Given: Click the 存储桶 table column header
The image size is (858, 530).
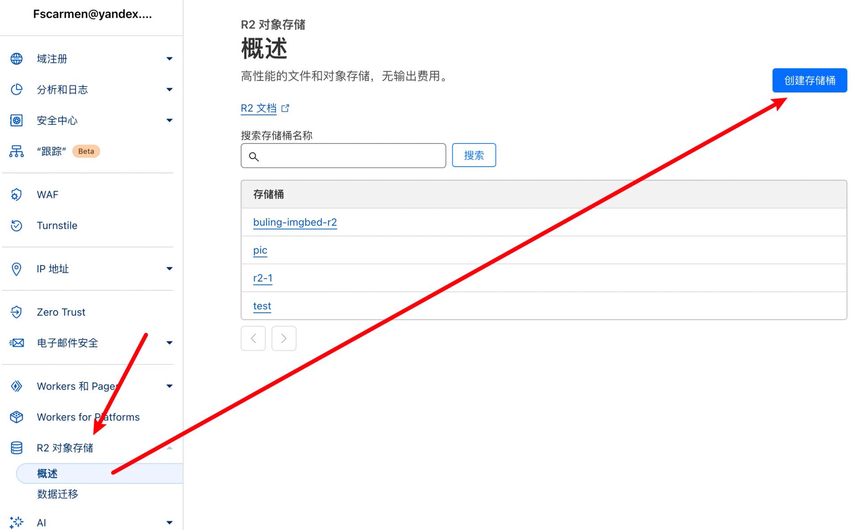Looking at the screenshot, I should 268,194.
